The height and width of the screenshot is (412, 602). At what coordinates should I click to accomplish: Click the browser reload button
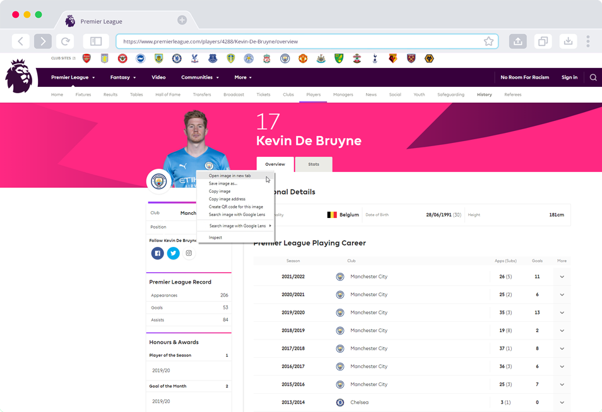65,42
